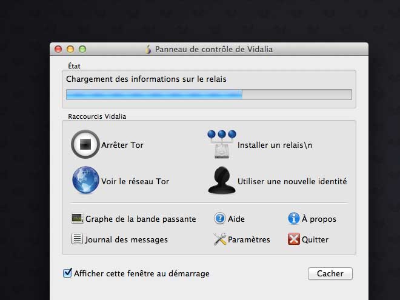Click the red Quitter X icon
Viewport: 400px width, 300px height.
pyautogui.click(x=293, y=239)
